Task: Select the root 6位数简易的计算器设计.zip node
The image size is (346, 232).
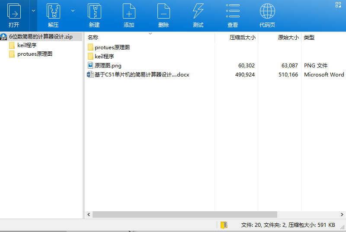Action: [x=40, y=37]
